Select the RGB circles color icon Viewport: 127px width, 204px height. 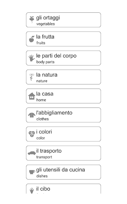point(32,134)
